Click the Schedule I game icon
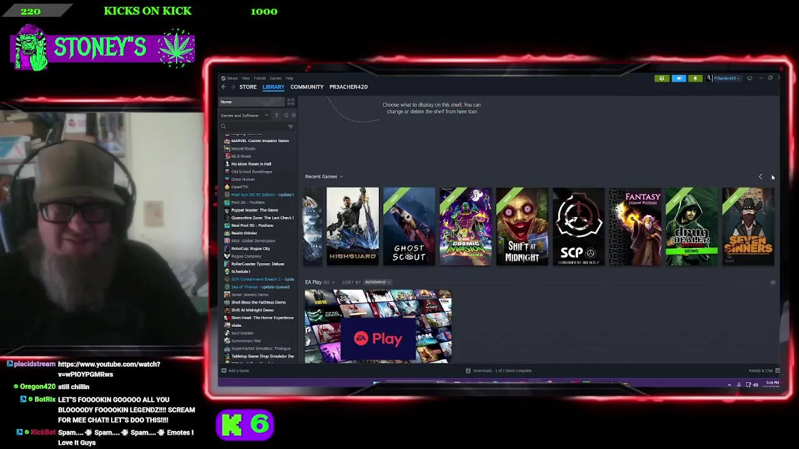 [x=227, y=271]
